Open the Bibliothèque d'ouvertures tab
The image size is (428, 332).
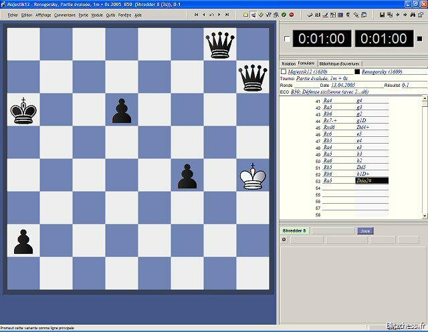point(339,63)
